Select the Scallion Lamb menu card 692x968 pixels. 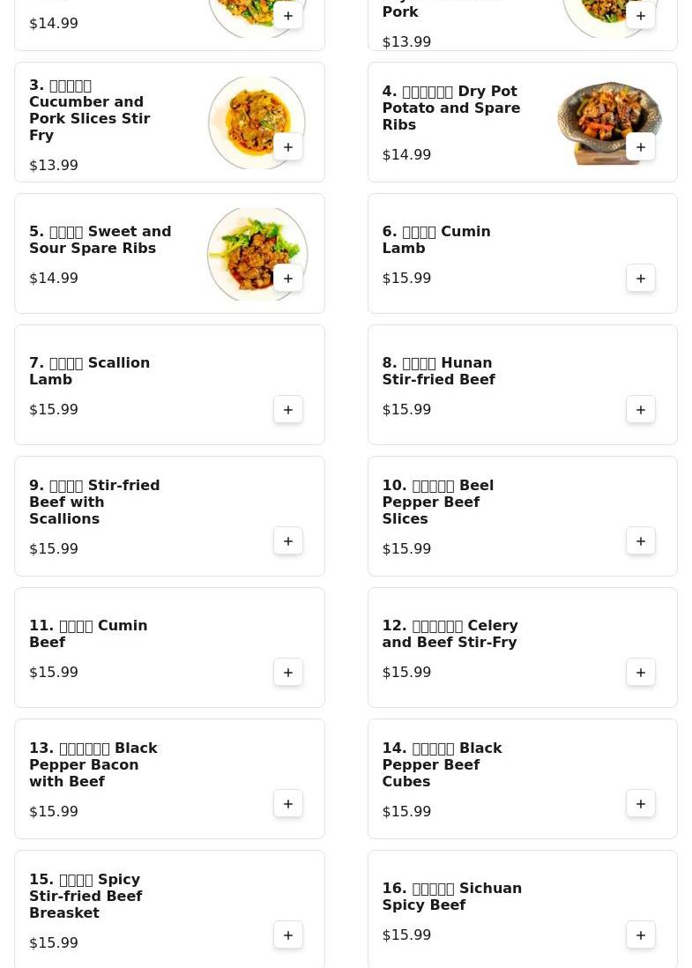170,384
